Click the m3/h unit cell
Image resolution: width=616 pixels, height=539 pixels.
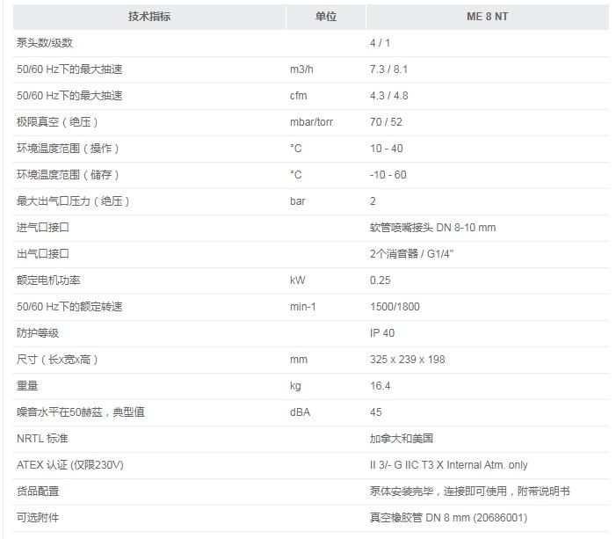point(301,69)
